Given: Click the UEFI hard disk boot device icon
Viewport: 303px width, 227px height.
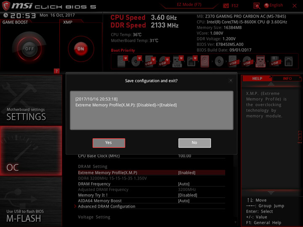Looking at the screenshot, I should (122, 61).
